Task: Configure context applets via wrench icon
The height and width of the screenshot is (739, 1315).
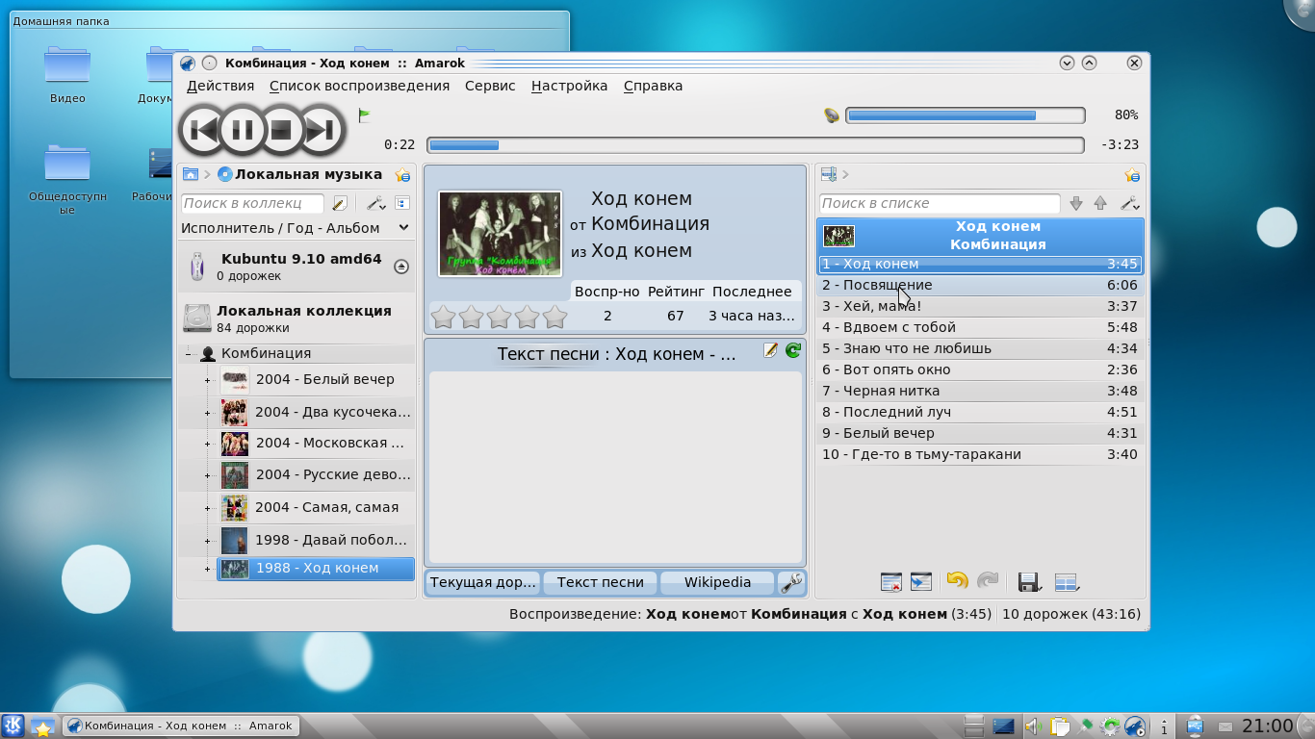Action: point(791,582)
